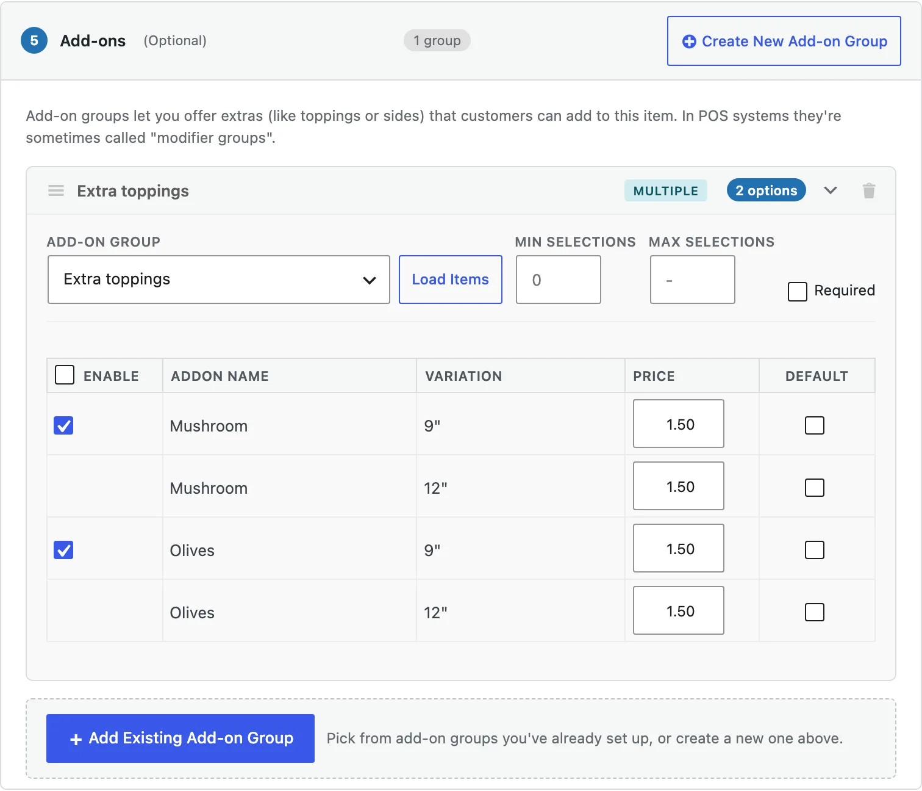Edit the price for Olives 9"
This screenshot has height=791, width=922.
[x=679, y=548]
